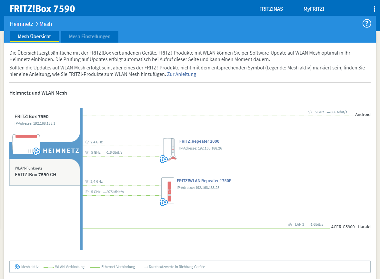Click the WLAN-Funknetz label
Image resolution: width=380 pixels, height=279 pixels.
(29, 168)
